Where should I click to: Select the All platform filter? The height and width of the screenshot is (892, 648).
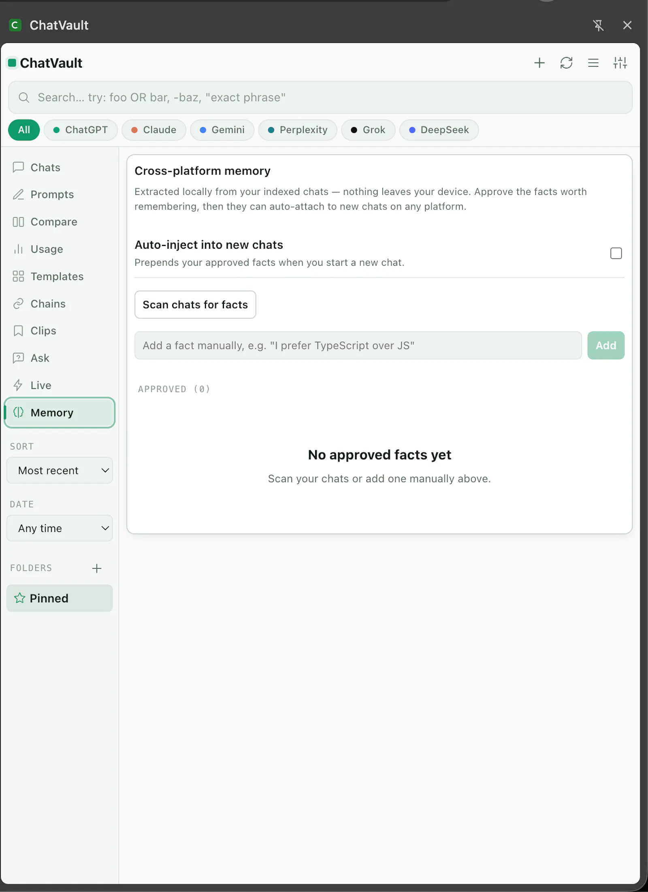click(x=24, y=130)
